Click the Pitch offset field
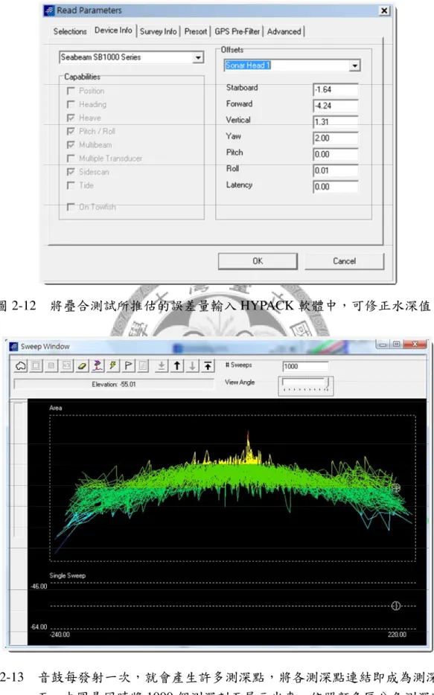The image size is (434, 695). point(335,154)
